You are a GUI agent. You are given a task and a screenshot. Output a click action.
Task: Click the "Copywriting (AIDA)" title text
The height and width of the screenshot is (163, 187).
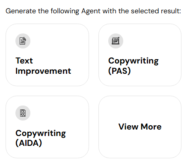(x=41, y=138)
